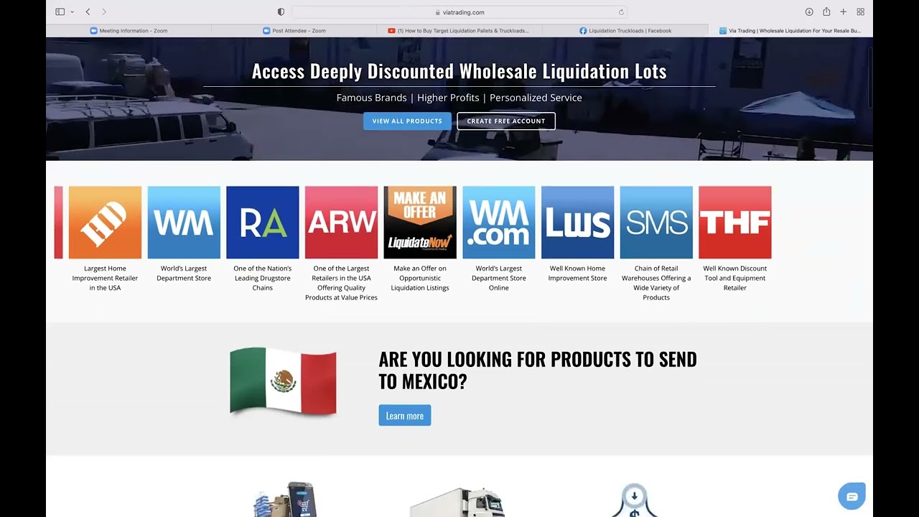Click 'Largest Home Improvement Retailer in the USA'
Viewport: 919px width, 517px height.
(105, 278)
